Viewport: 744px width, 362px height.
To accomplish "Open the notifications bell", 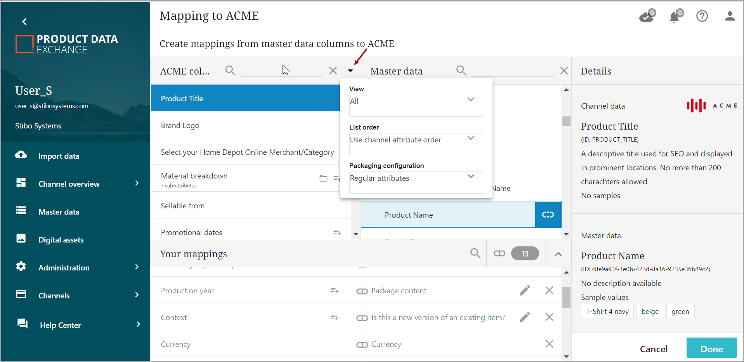I will pos(675,17).
